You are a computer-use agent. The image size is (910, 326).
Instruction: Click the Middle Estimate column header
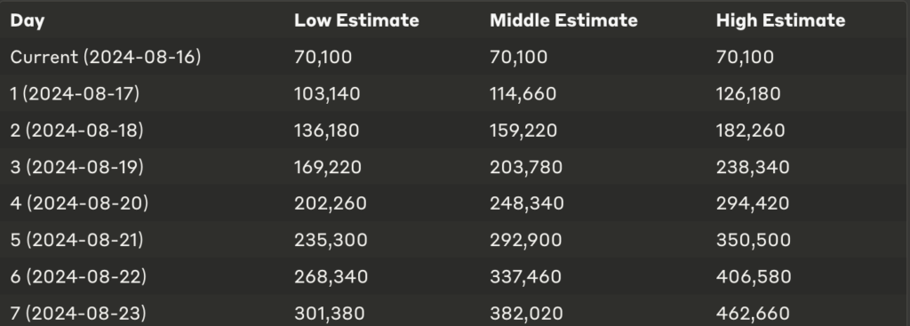563,20
